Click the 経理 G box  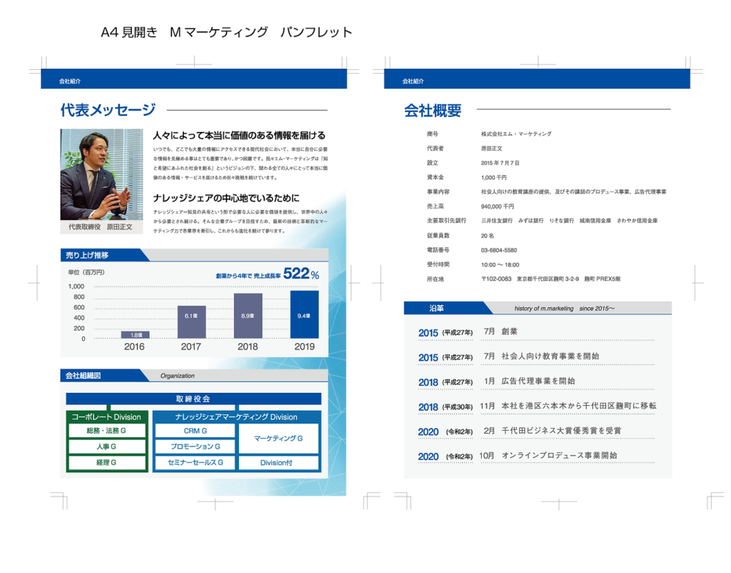pyautogui.click(x=106, y=463)
